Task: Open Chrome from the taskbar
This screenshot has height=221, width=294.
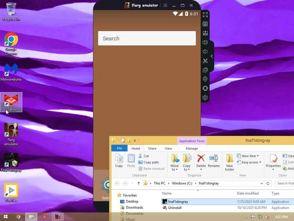Action: pos(18,217)
